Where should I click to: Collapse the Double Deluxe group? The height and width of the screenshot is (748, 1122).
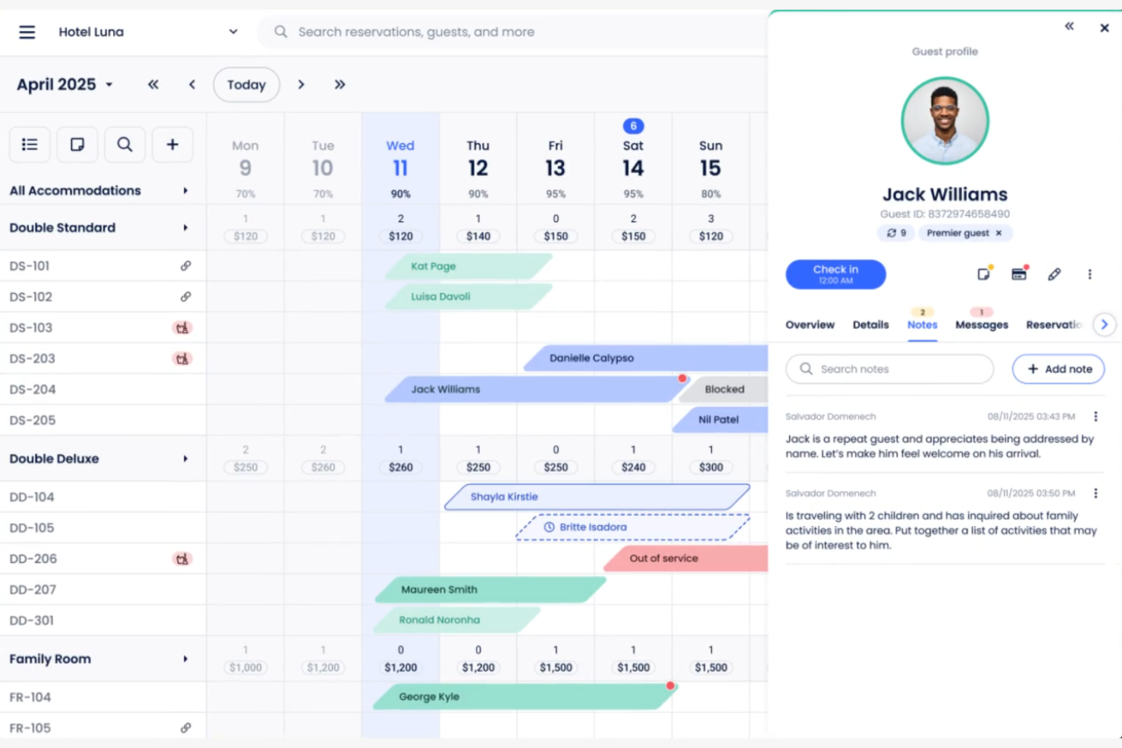185,459
